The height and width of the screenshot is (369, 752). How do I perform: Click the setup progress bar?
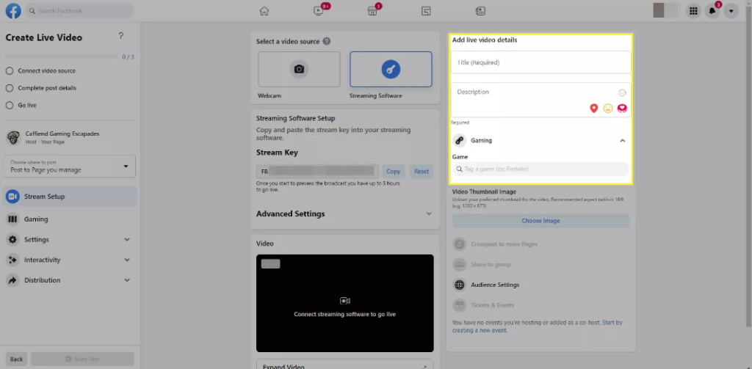click(62, 56)
